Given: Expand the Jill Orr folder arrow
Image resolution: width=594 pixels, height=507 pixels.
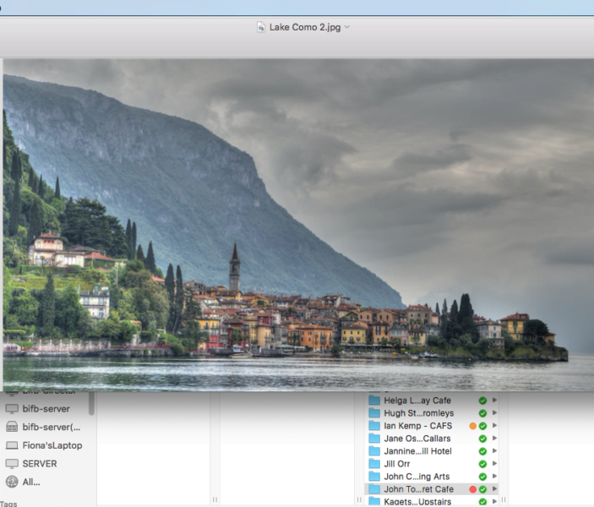Looking at the screenshot, I should point(494,464).
